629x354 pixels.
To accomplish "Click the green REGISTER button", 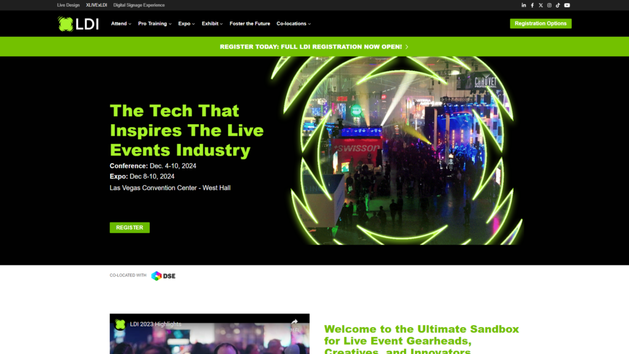I will [130, 227].
